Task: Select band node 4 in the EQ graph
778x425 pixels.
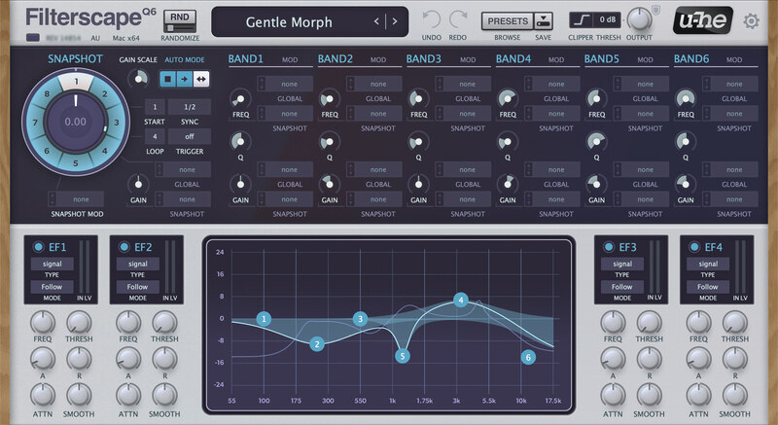Action: [x=461, y=300]
